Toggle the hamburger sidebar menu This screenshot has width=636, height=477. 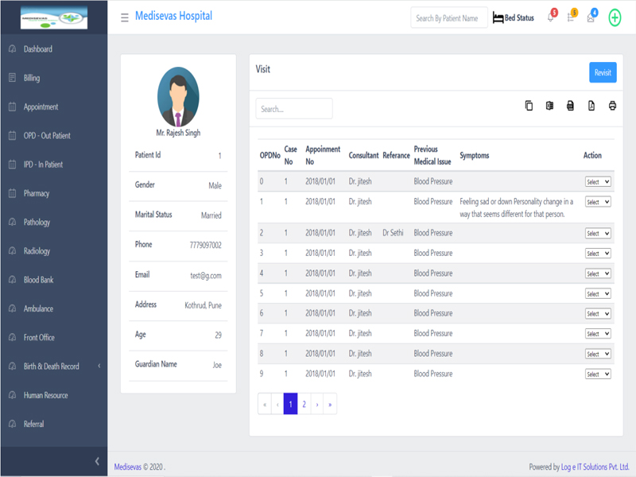(x=125, y=17)
